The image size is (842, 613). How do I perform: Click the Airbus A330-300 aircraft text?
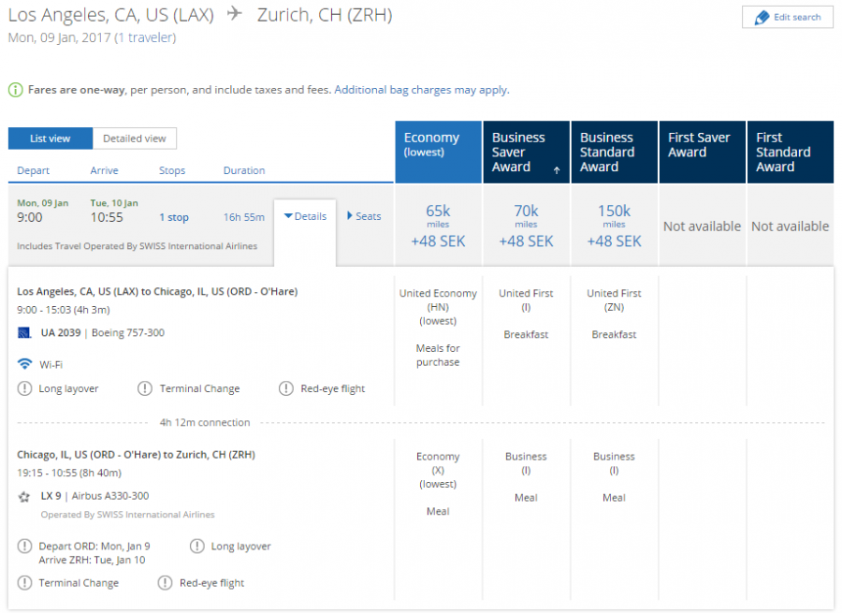(110, 496)
